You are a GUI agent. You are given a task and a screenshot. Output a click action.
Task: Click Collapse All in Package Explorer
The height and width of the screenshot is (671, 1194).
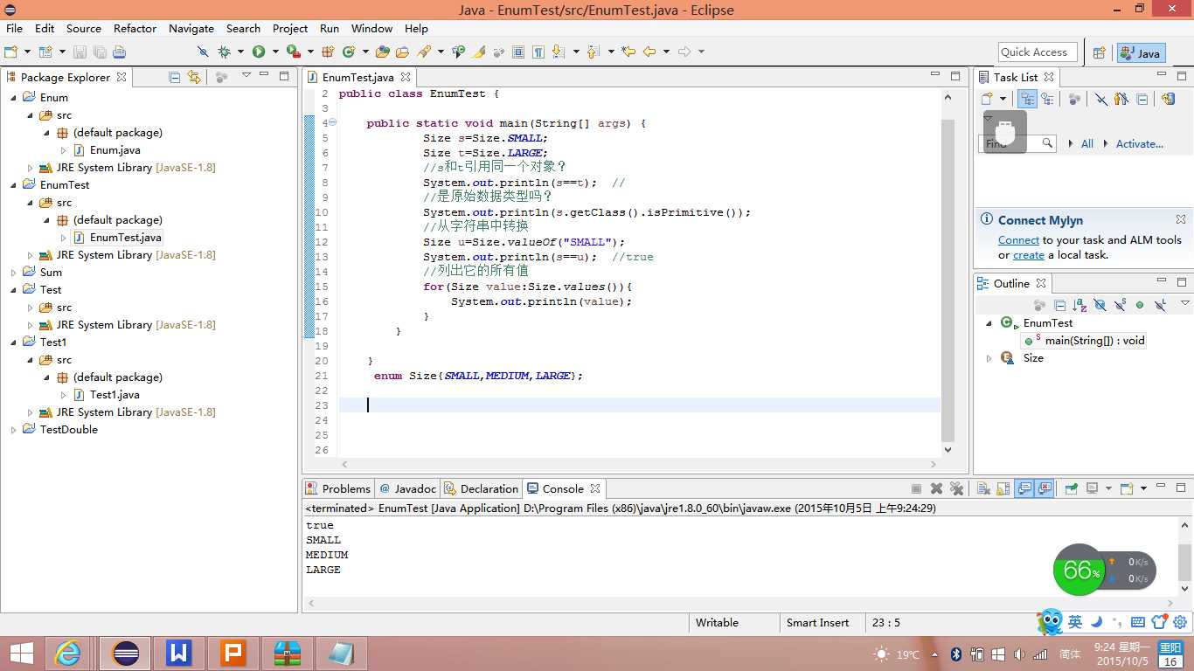tap(174, 77)
